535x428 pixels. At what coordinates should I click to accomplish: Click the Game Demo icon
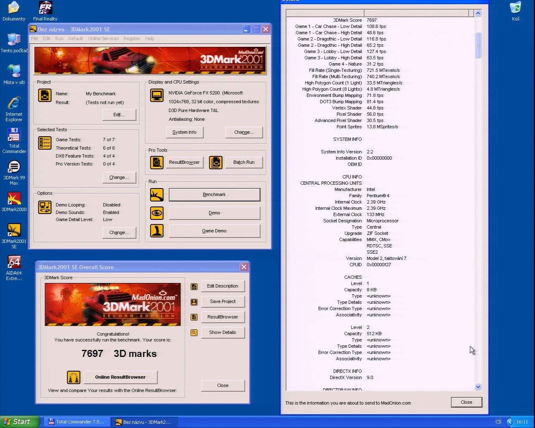coord(157,231)
